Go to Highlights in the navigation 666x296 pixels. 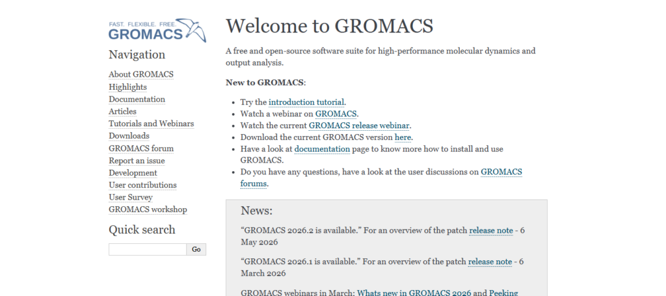[x=127, y=87]
